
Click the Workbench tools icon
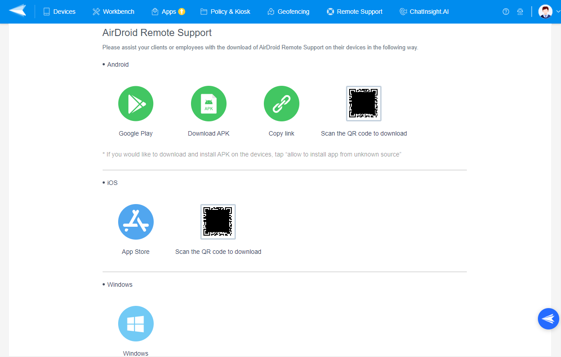96,12
